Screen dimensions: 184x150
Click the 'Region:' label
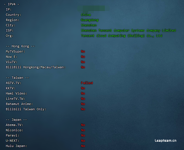[x=12, y=20]
